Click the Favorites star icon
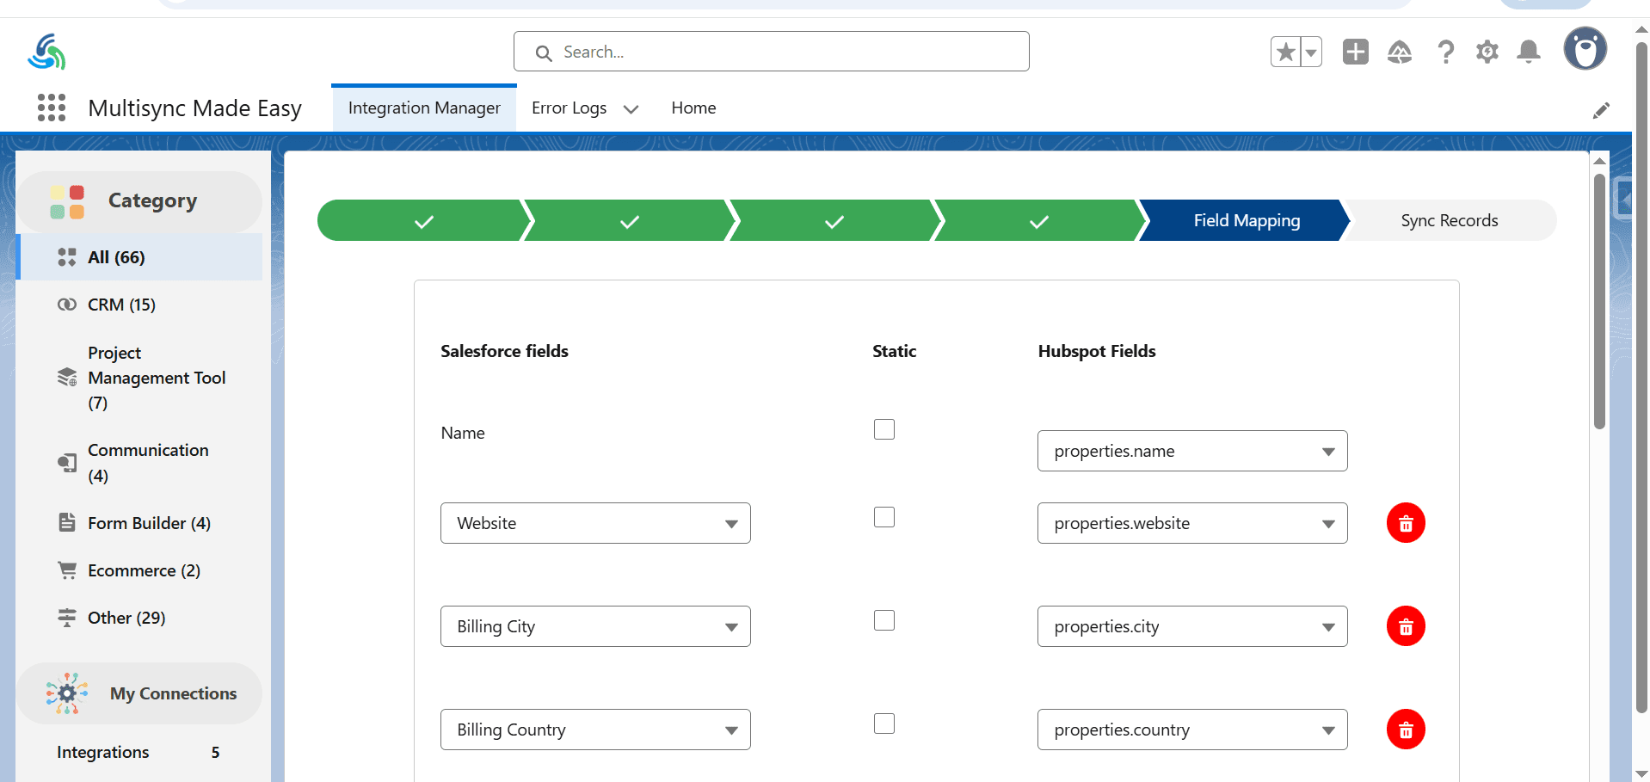Viewport: 1650px width, 782px height. point(1285,52)
